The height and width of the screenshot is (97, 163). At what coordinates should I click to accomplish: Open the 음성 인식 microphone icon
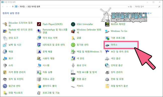click(73, 66)
